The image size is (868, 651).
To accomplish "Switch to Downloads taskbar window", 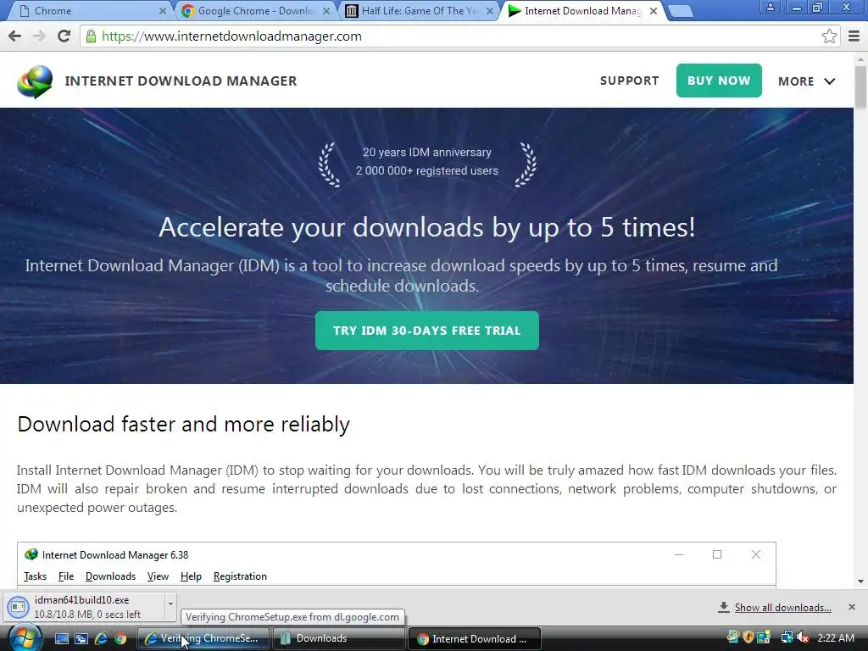I will (338, 639).
